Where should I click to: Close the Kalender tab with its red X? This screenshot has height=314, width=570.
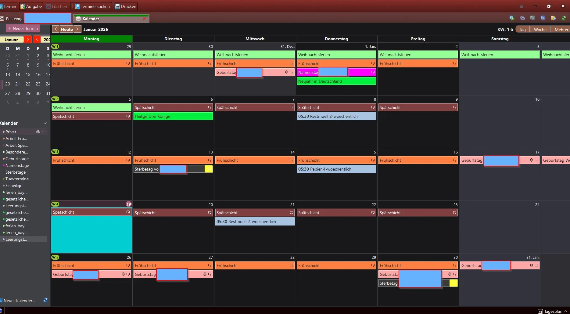click(x=144, y=19)
